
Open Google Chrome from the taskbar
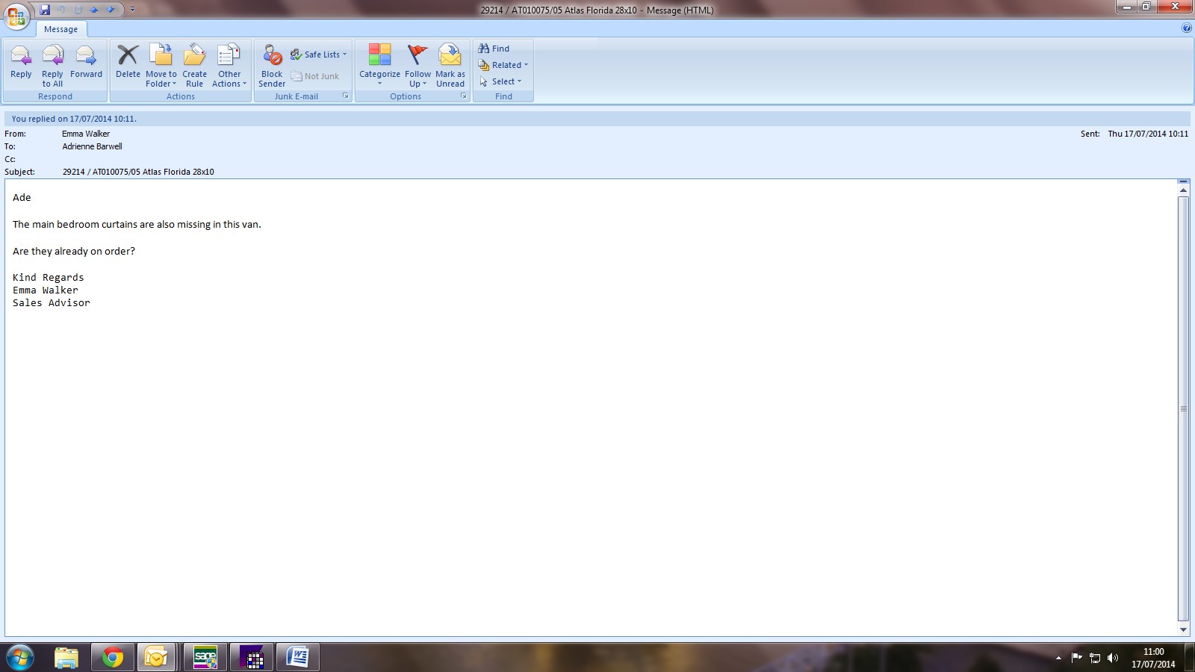(113, 657)
